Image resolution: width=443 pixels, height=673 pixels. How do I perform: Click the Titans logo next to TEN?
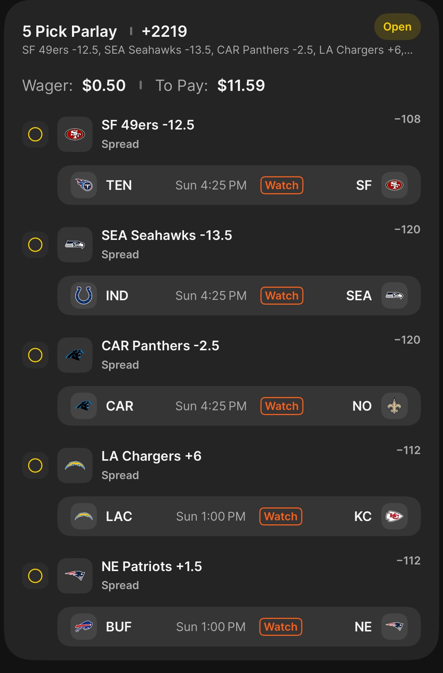point(84,185)
